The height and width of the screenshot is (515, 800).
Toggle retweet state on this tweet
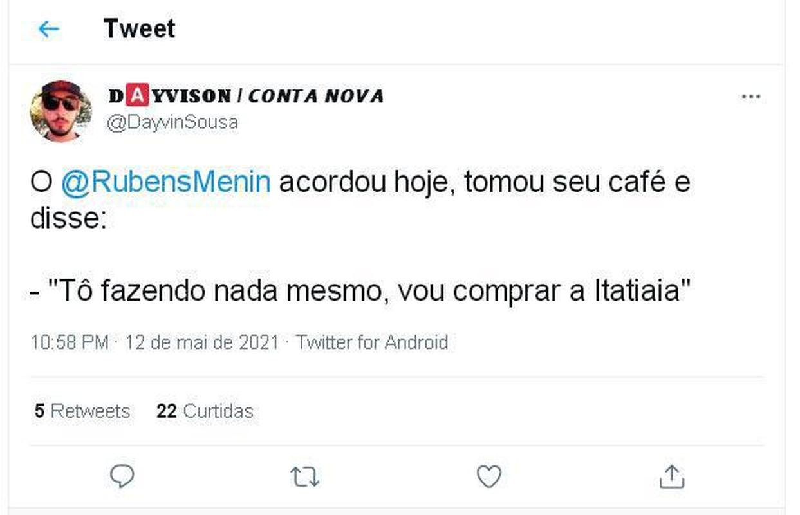point(304,477)
